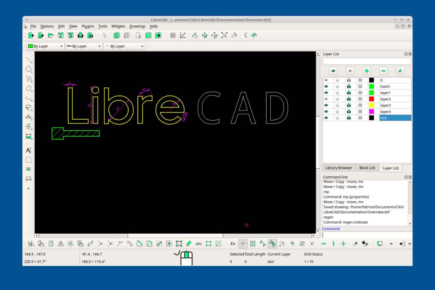Click the Zoom Window magnifier icon
The height and width of the screenshot is (290, 435).
(x=244, y=36)
